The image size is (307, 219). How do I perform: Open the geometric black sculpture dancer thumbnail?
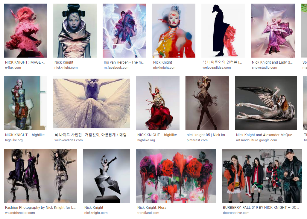point(107,175)
